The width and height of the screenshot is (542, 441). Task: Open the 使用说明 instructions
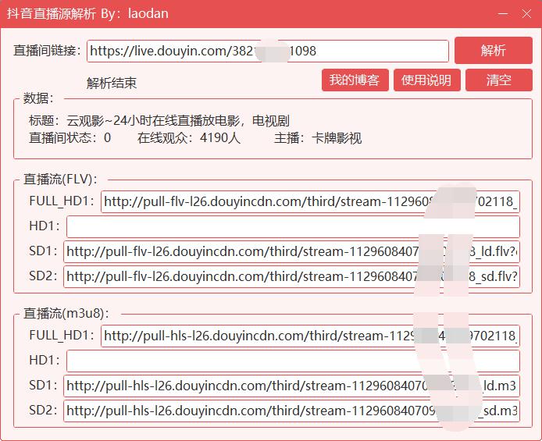point(426,80)
